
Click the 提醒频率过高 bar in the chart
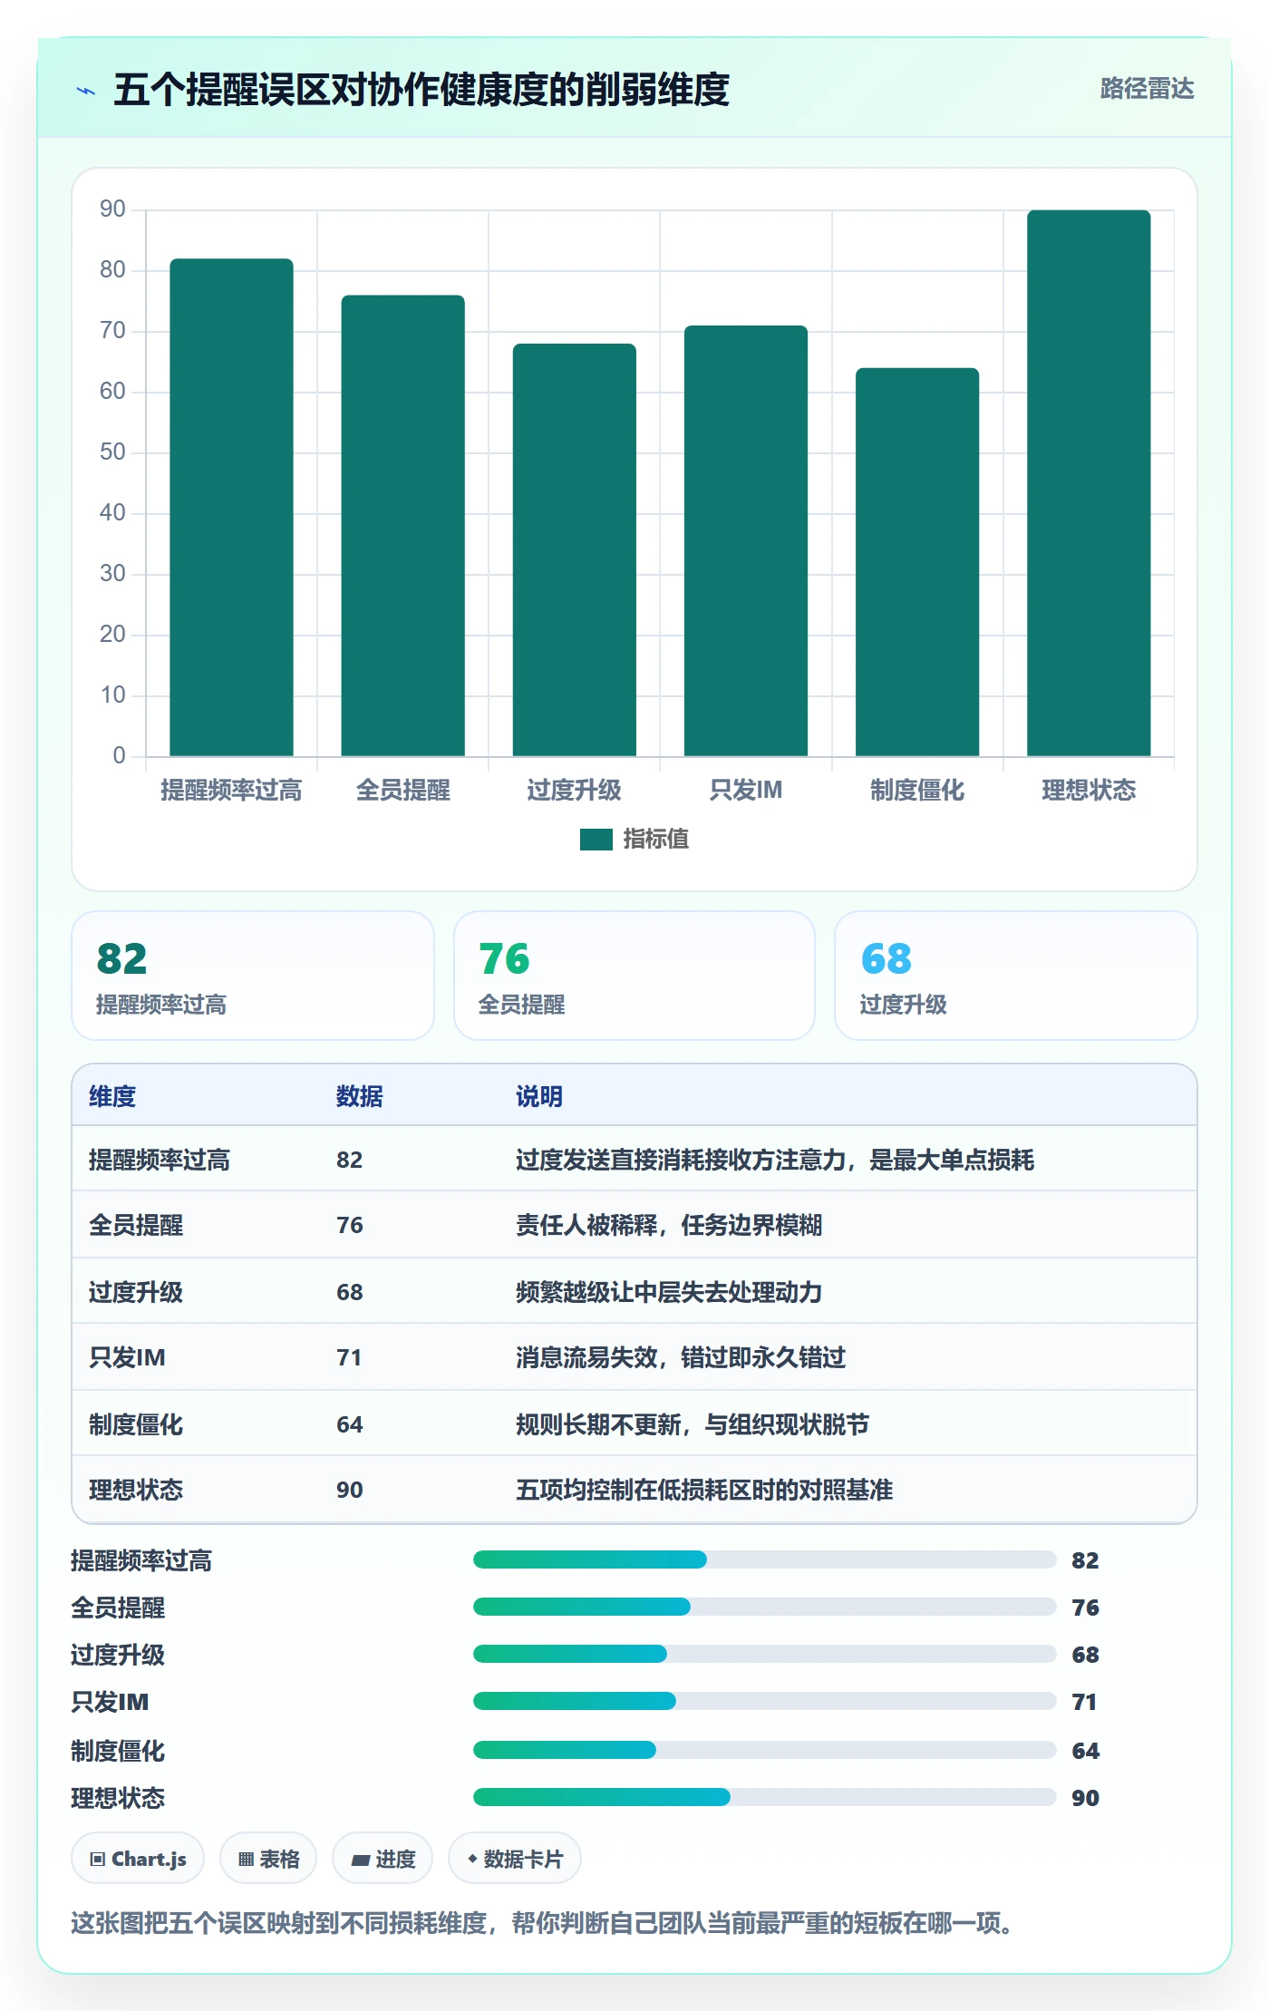pyautogui.click(x=231, y=508)
